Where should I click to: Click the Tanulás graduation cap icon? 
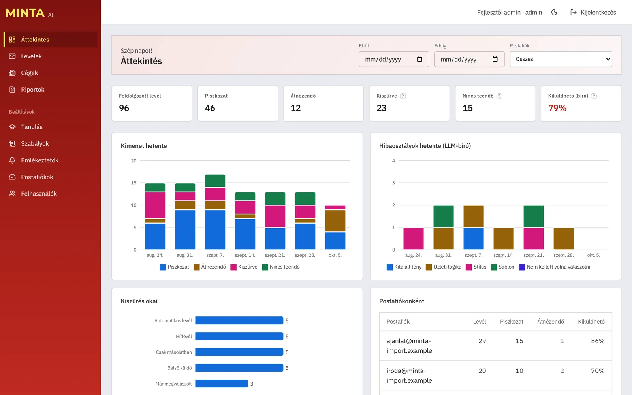pos(12,127)
